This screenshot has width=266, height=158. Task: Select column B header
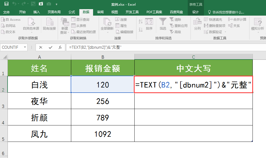[103, 57]
